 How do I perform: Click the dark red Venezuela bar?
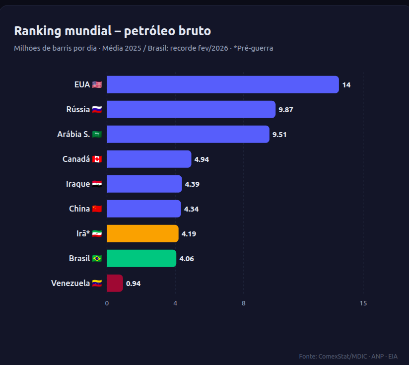(115, 283)
